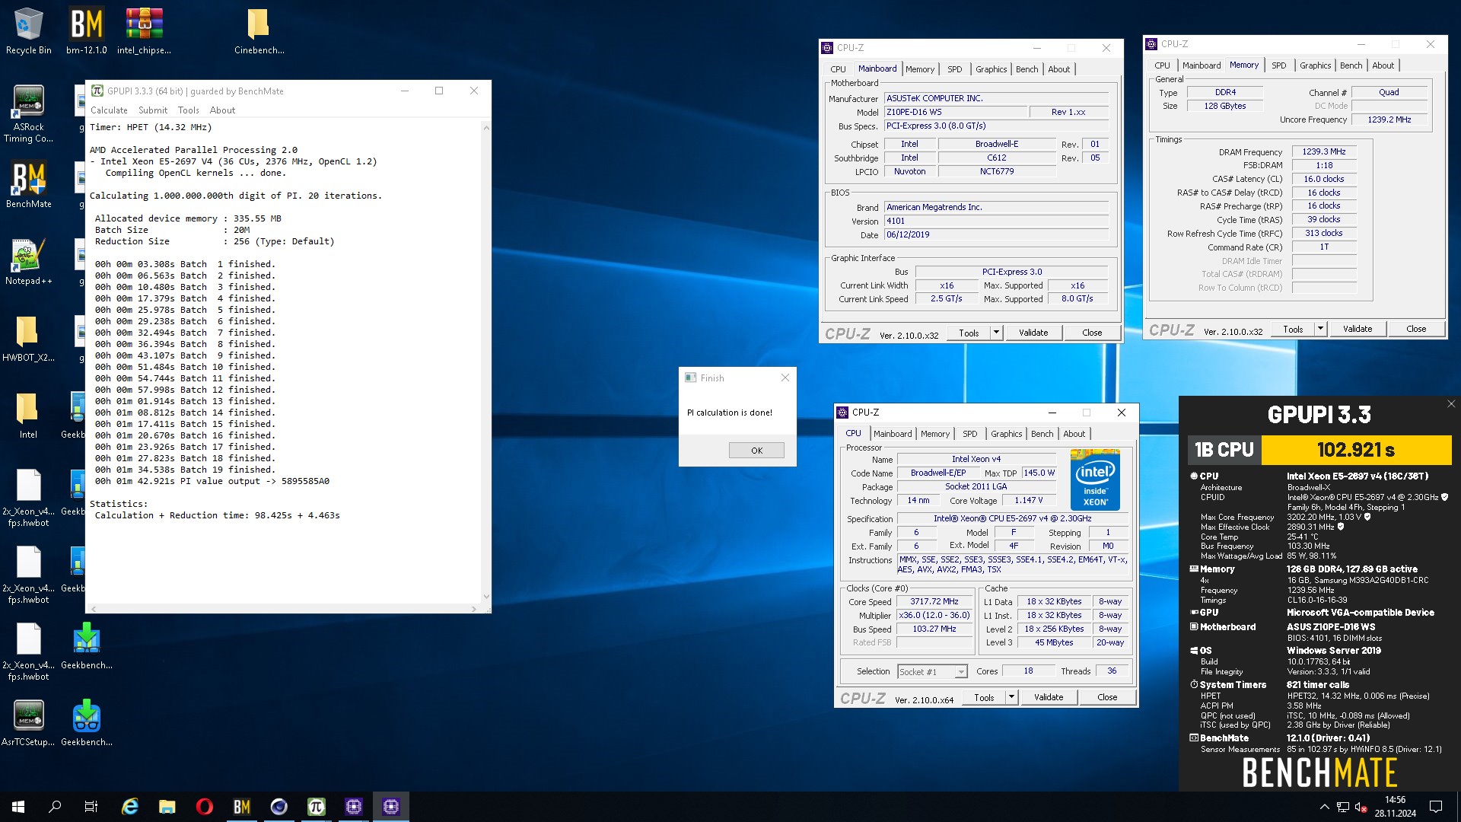1461x822 pixels.
Task: Launch the BenchMate desktop shortcut
Action: pos(28,185)
